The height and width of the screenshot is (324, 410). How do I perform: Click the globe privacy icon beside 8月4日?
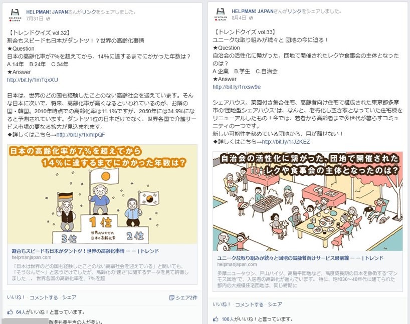(x=251, y=18)
